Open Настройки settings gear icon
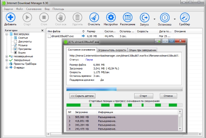The width and height of the screenshot is (206, 138). click(111, 17)
